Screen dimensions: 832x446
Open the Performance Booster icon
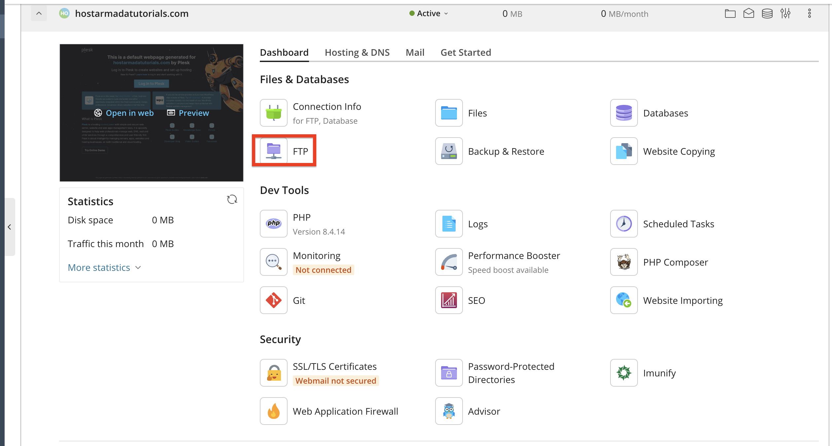pyautogui.click(x=449, y=262)
